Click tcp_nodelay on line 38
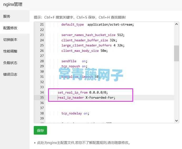This screenshot has height=149, width=182. (x=72, y=113)
